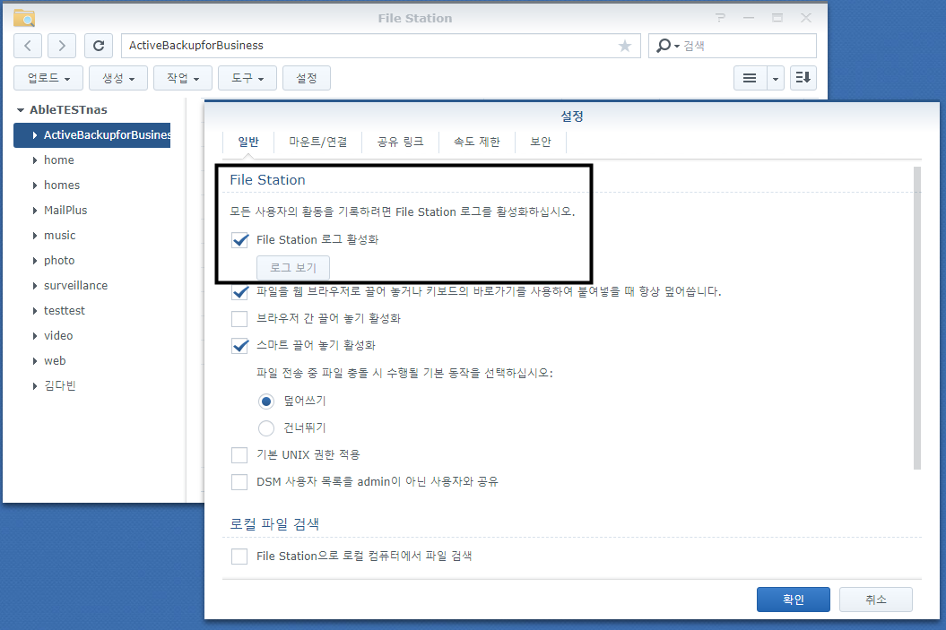Select the 김다빈 folder in tree
946x630 pixels.
(x=60, y=386)
